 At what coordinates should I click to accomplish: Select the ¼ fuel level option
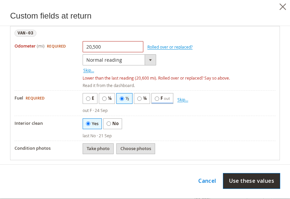point(107,98)
